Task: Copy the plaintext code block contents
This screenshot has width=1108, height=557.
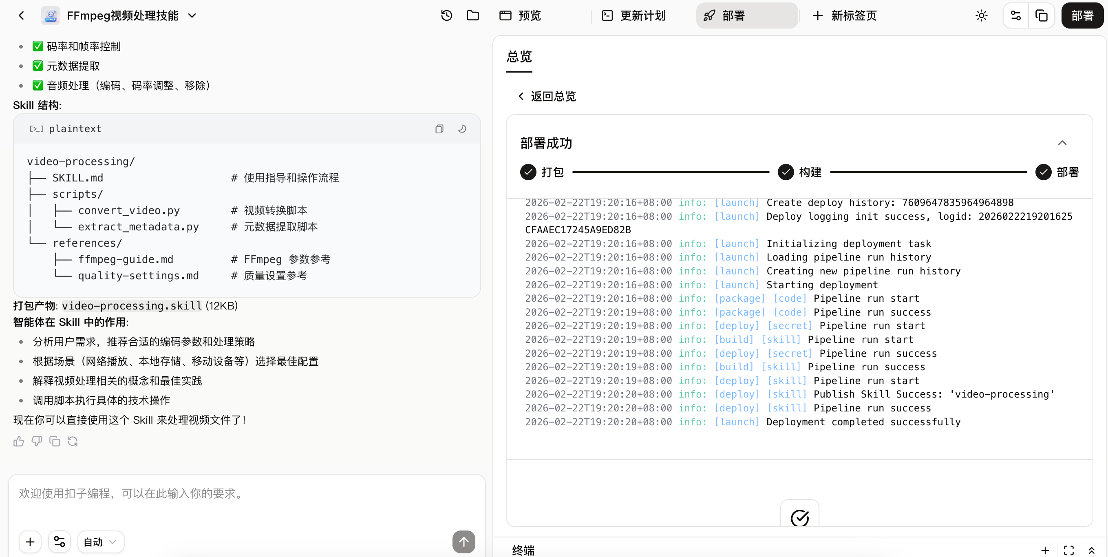Action: pyautogui.click(x=439, y=128)
